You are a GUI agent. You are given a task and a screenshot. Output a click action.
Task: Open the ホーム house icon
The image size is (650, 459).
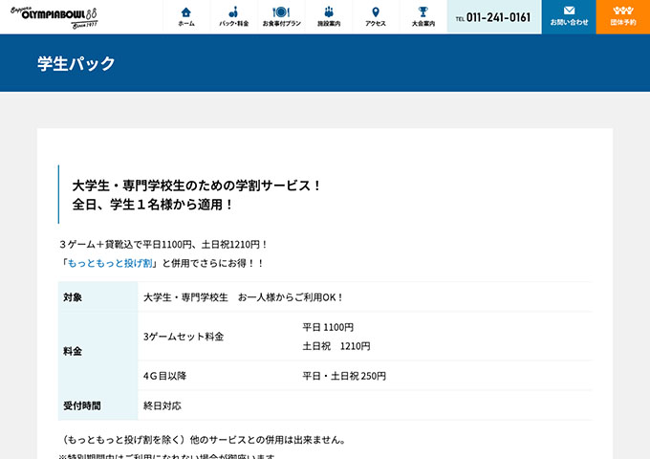pos(186,12)
